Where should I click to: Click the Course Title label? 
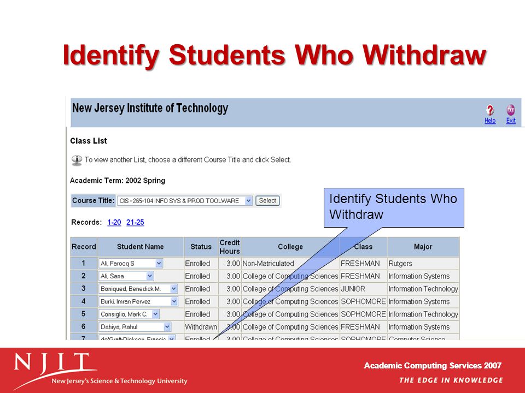tap(94, 200)
